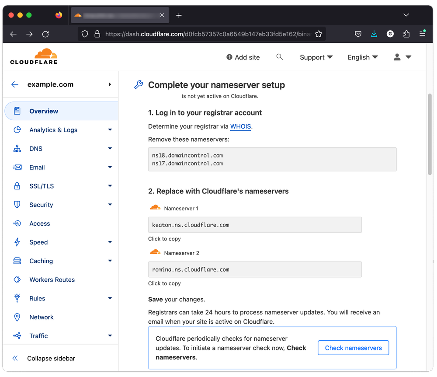Click the back arrow beside example.com

15,84
